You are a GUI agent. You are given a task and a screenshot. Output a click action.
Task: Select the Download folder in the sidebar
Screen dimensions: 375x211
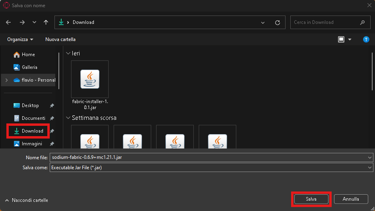point(28,131)
